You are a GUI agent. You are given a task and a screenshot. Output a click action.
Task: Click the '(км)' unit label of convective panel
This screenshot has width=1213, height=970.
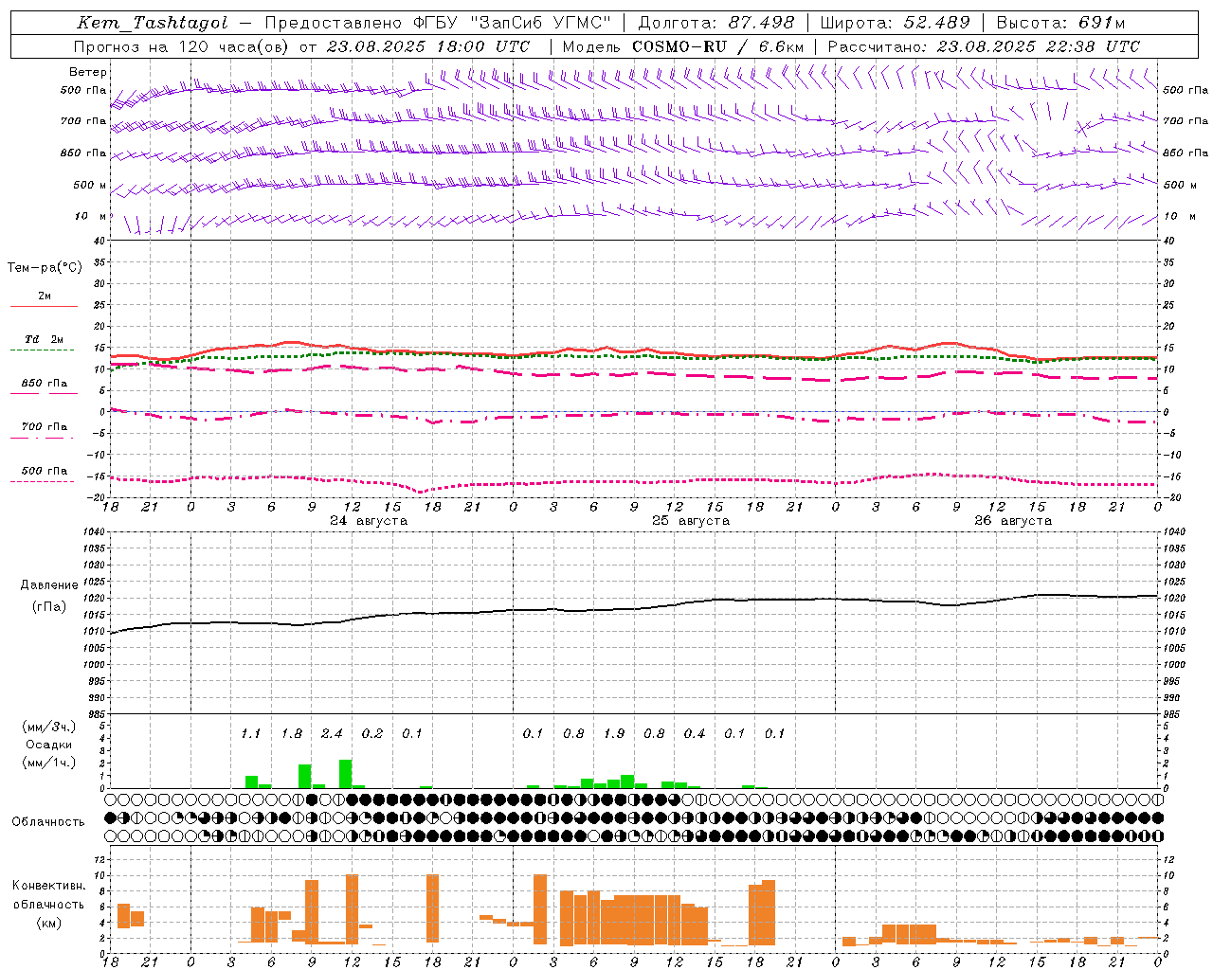[x=48, y=923]
